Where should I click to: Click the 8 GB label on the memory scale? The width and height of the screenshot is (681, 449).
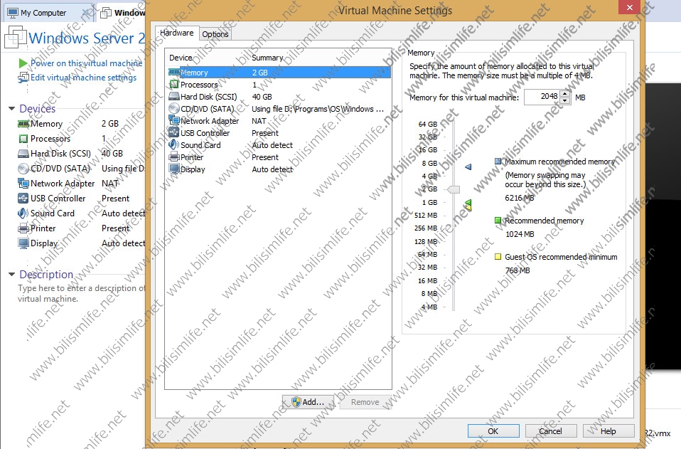(429, 164)
